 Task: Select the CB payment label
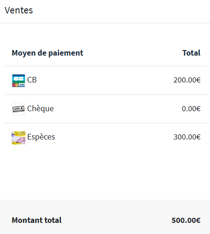tap(32, 80)
